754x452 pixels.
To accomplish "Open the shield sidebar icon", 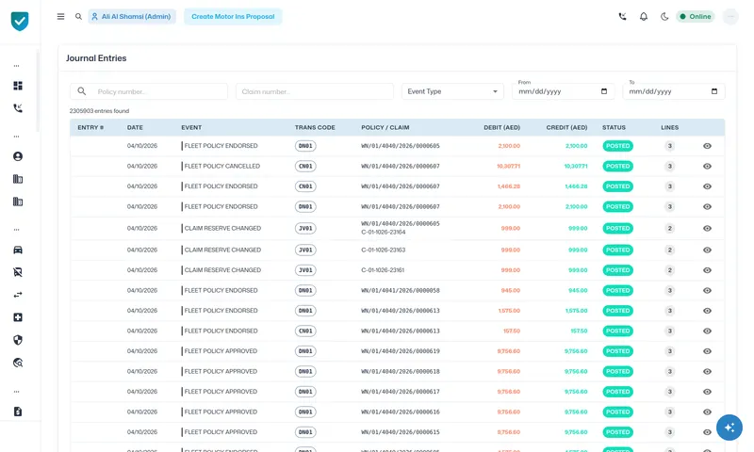I will coord(18,340).
